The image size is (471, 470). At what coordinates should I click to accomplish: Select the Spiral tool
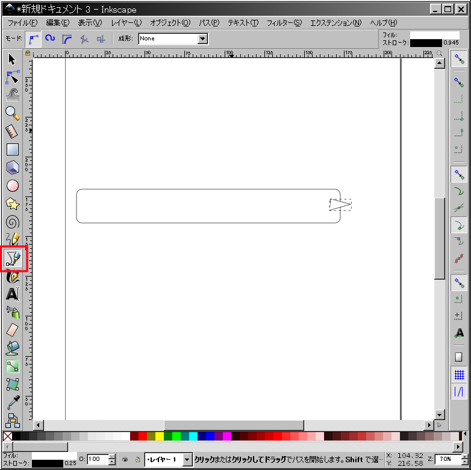coord(12,222)
